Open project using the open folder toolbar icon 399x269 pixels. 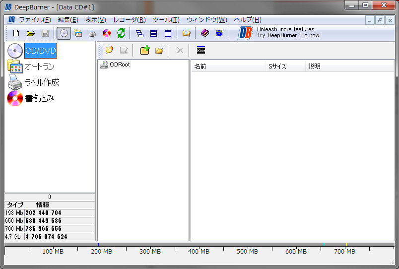[31, 33]
